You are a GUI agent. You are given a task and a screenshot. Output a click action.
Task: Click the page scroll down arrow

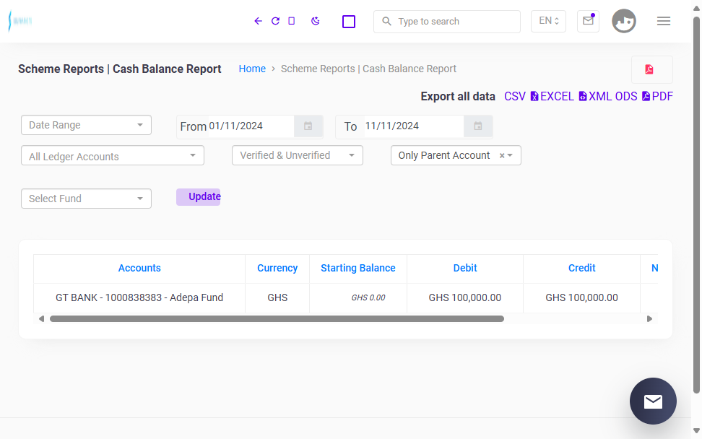pyautogui.click(x=696, y=431)
